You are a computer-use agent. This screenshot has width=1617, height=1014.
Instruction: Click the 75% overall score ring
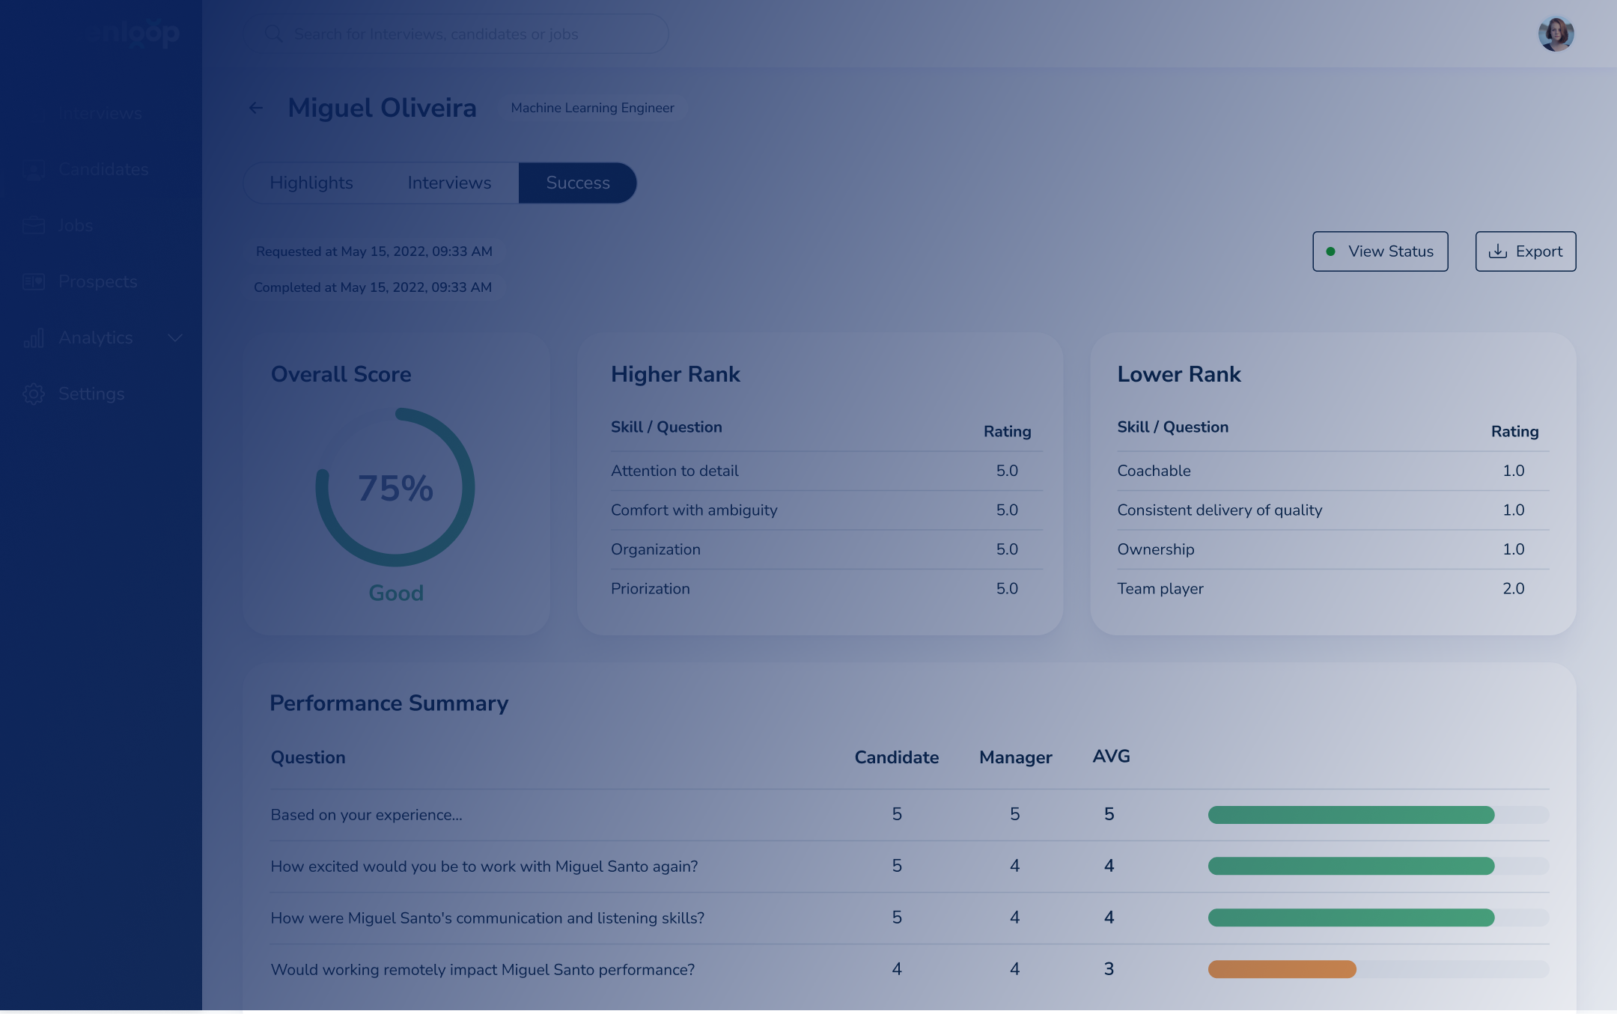pyautogui.click(x=395, y=487)
